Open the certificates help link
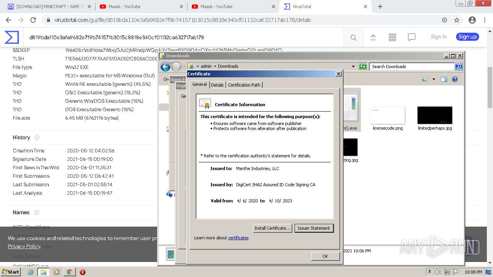 tap(238, 238)
